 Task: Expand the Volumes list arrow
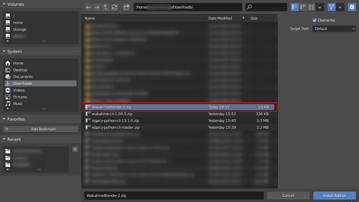[8, 41]
